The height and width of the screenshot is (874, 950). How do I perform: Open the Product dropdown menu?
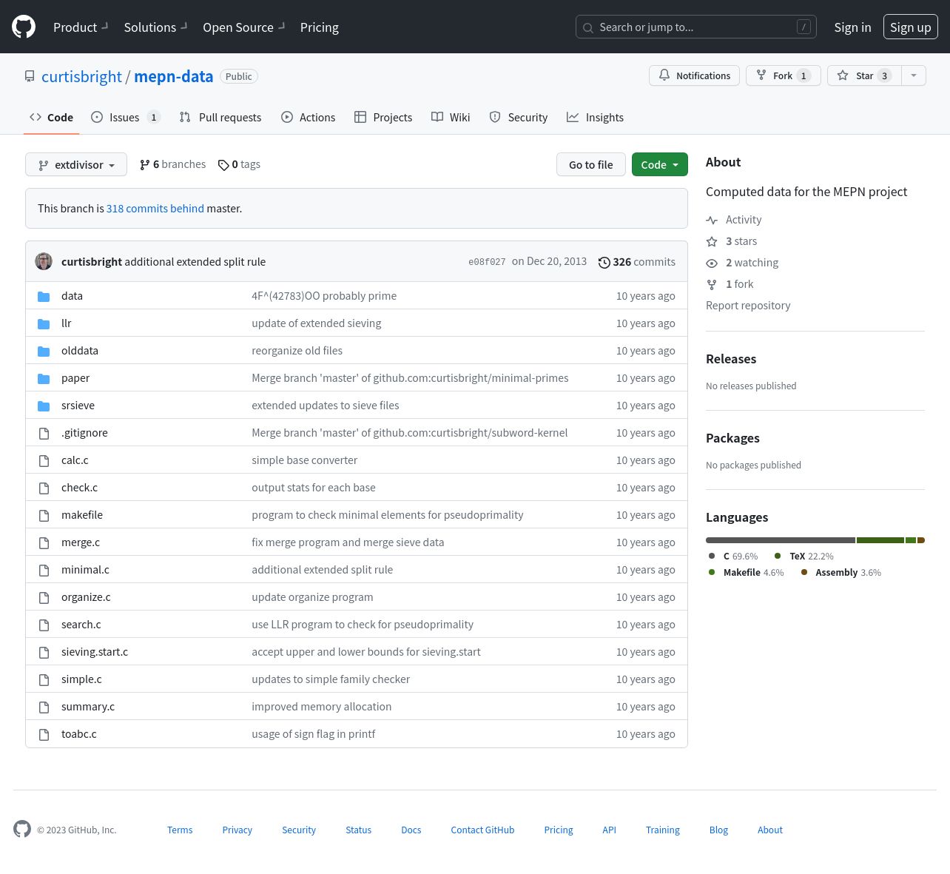coord(81,27)
